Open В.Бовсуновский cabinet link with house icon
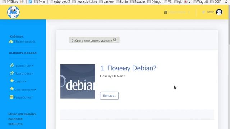Image resolution: width=230 pixels, height=129 pixels. [22, 42]
